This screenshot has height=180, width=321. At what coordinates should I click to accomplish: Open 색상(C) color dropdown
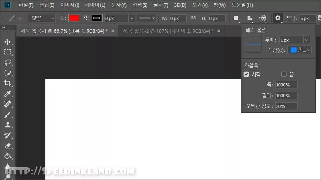pos(300,50)
